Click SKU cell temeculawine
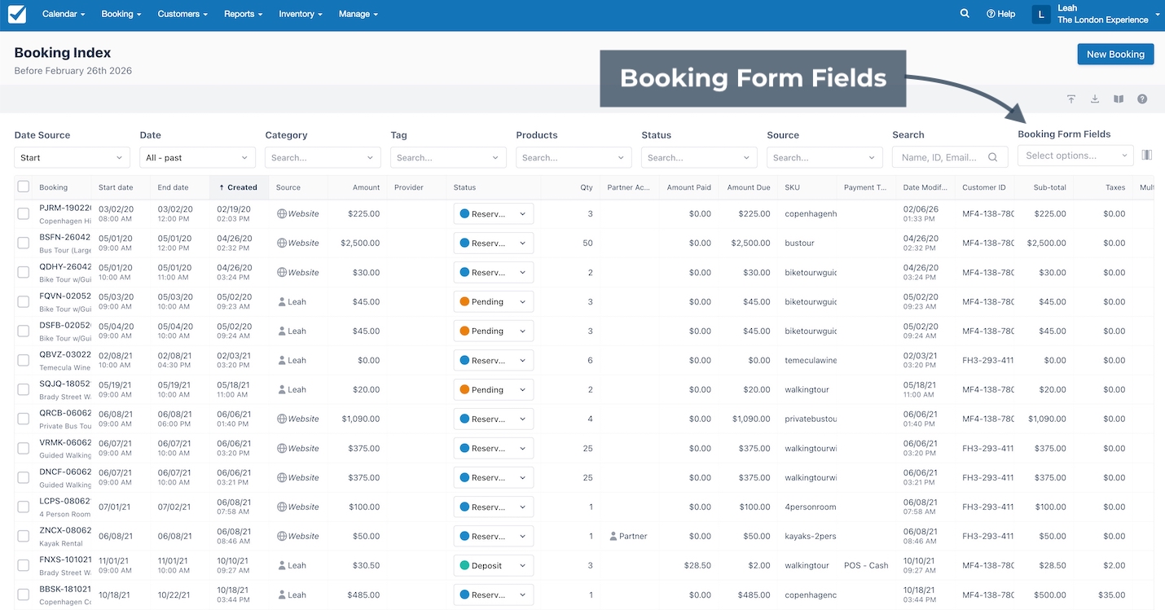The height and width of the screenshot is (610, 1165). (x=811, y=360)
